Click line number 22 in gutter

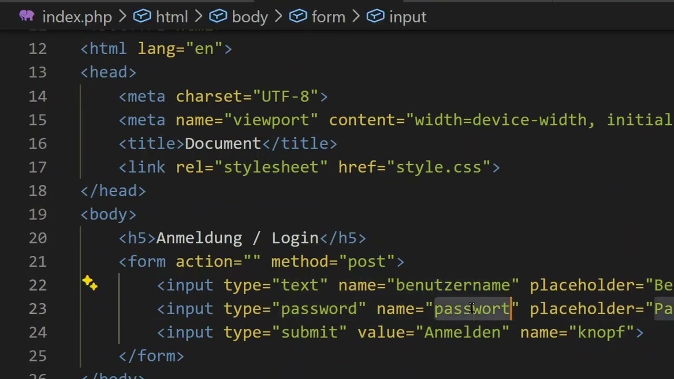click(37, 285)
